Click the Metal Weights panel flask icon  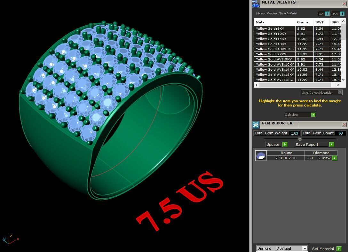[256, 4]
